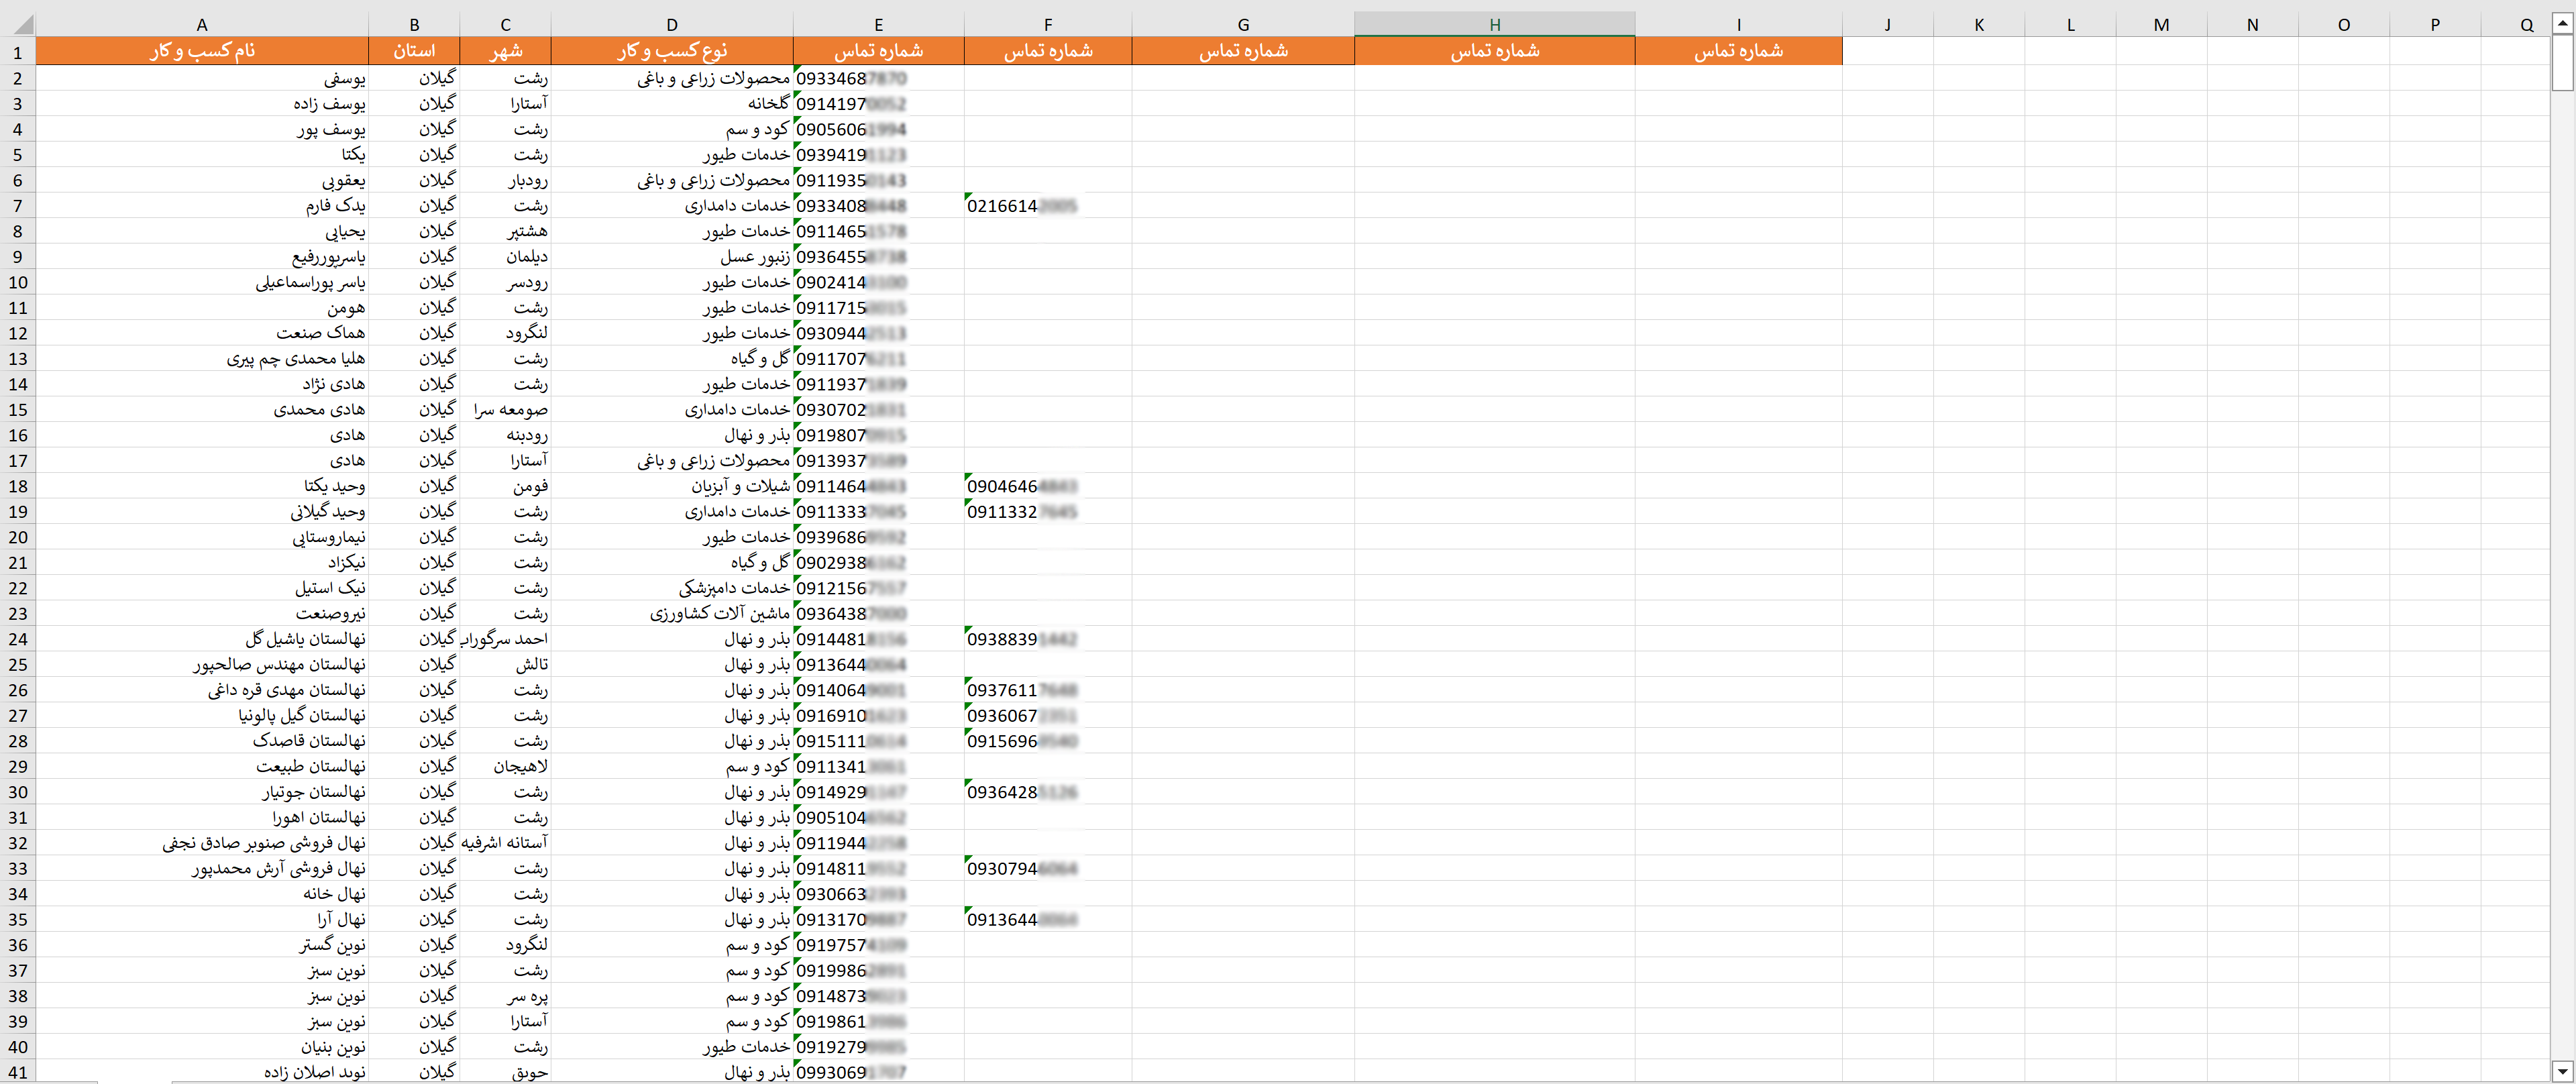Select the cell 'نهالستان یاشیل گل'
The height and width of the screenshot is (1084, 2576).
click(202, 639)
